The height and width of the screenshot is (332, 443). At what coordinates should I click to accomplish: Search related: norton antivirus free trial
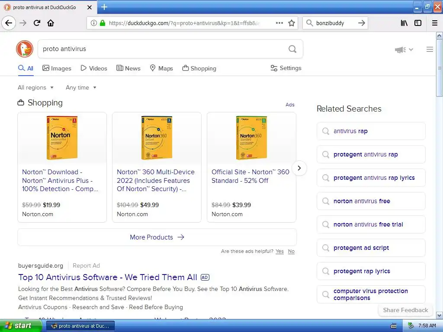pos(371,224)
